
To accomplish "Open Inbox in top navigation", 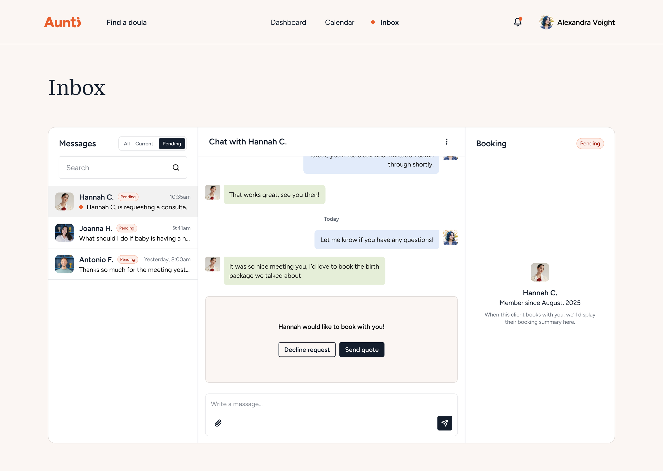I will [389, 22].
